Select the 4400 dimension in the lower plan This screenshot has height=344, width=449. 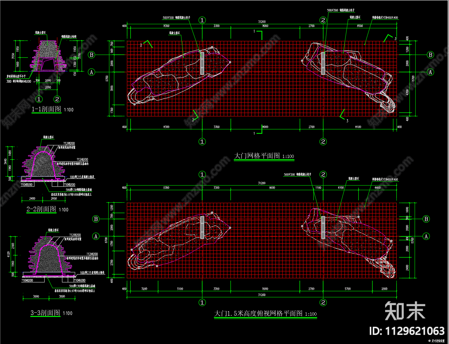click(x=377, y=188)
